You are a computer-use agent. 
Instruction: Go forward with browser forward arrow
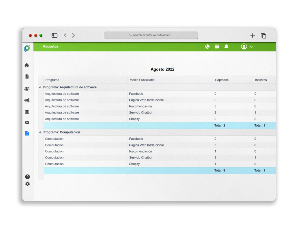[73, 35]
